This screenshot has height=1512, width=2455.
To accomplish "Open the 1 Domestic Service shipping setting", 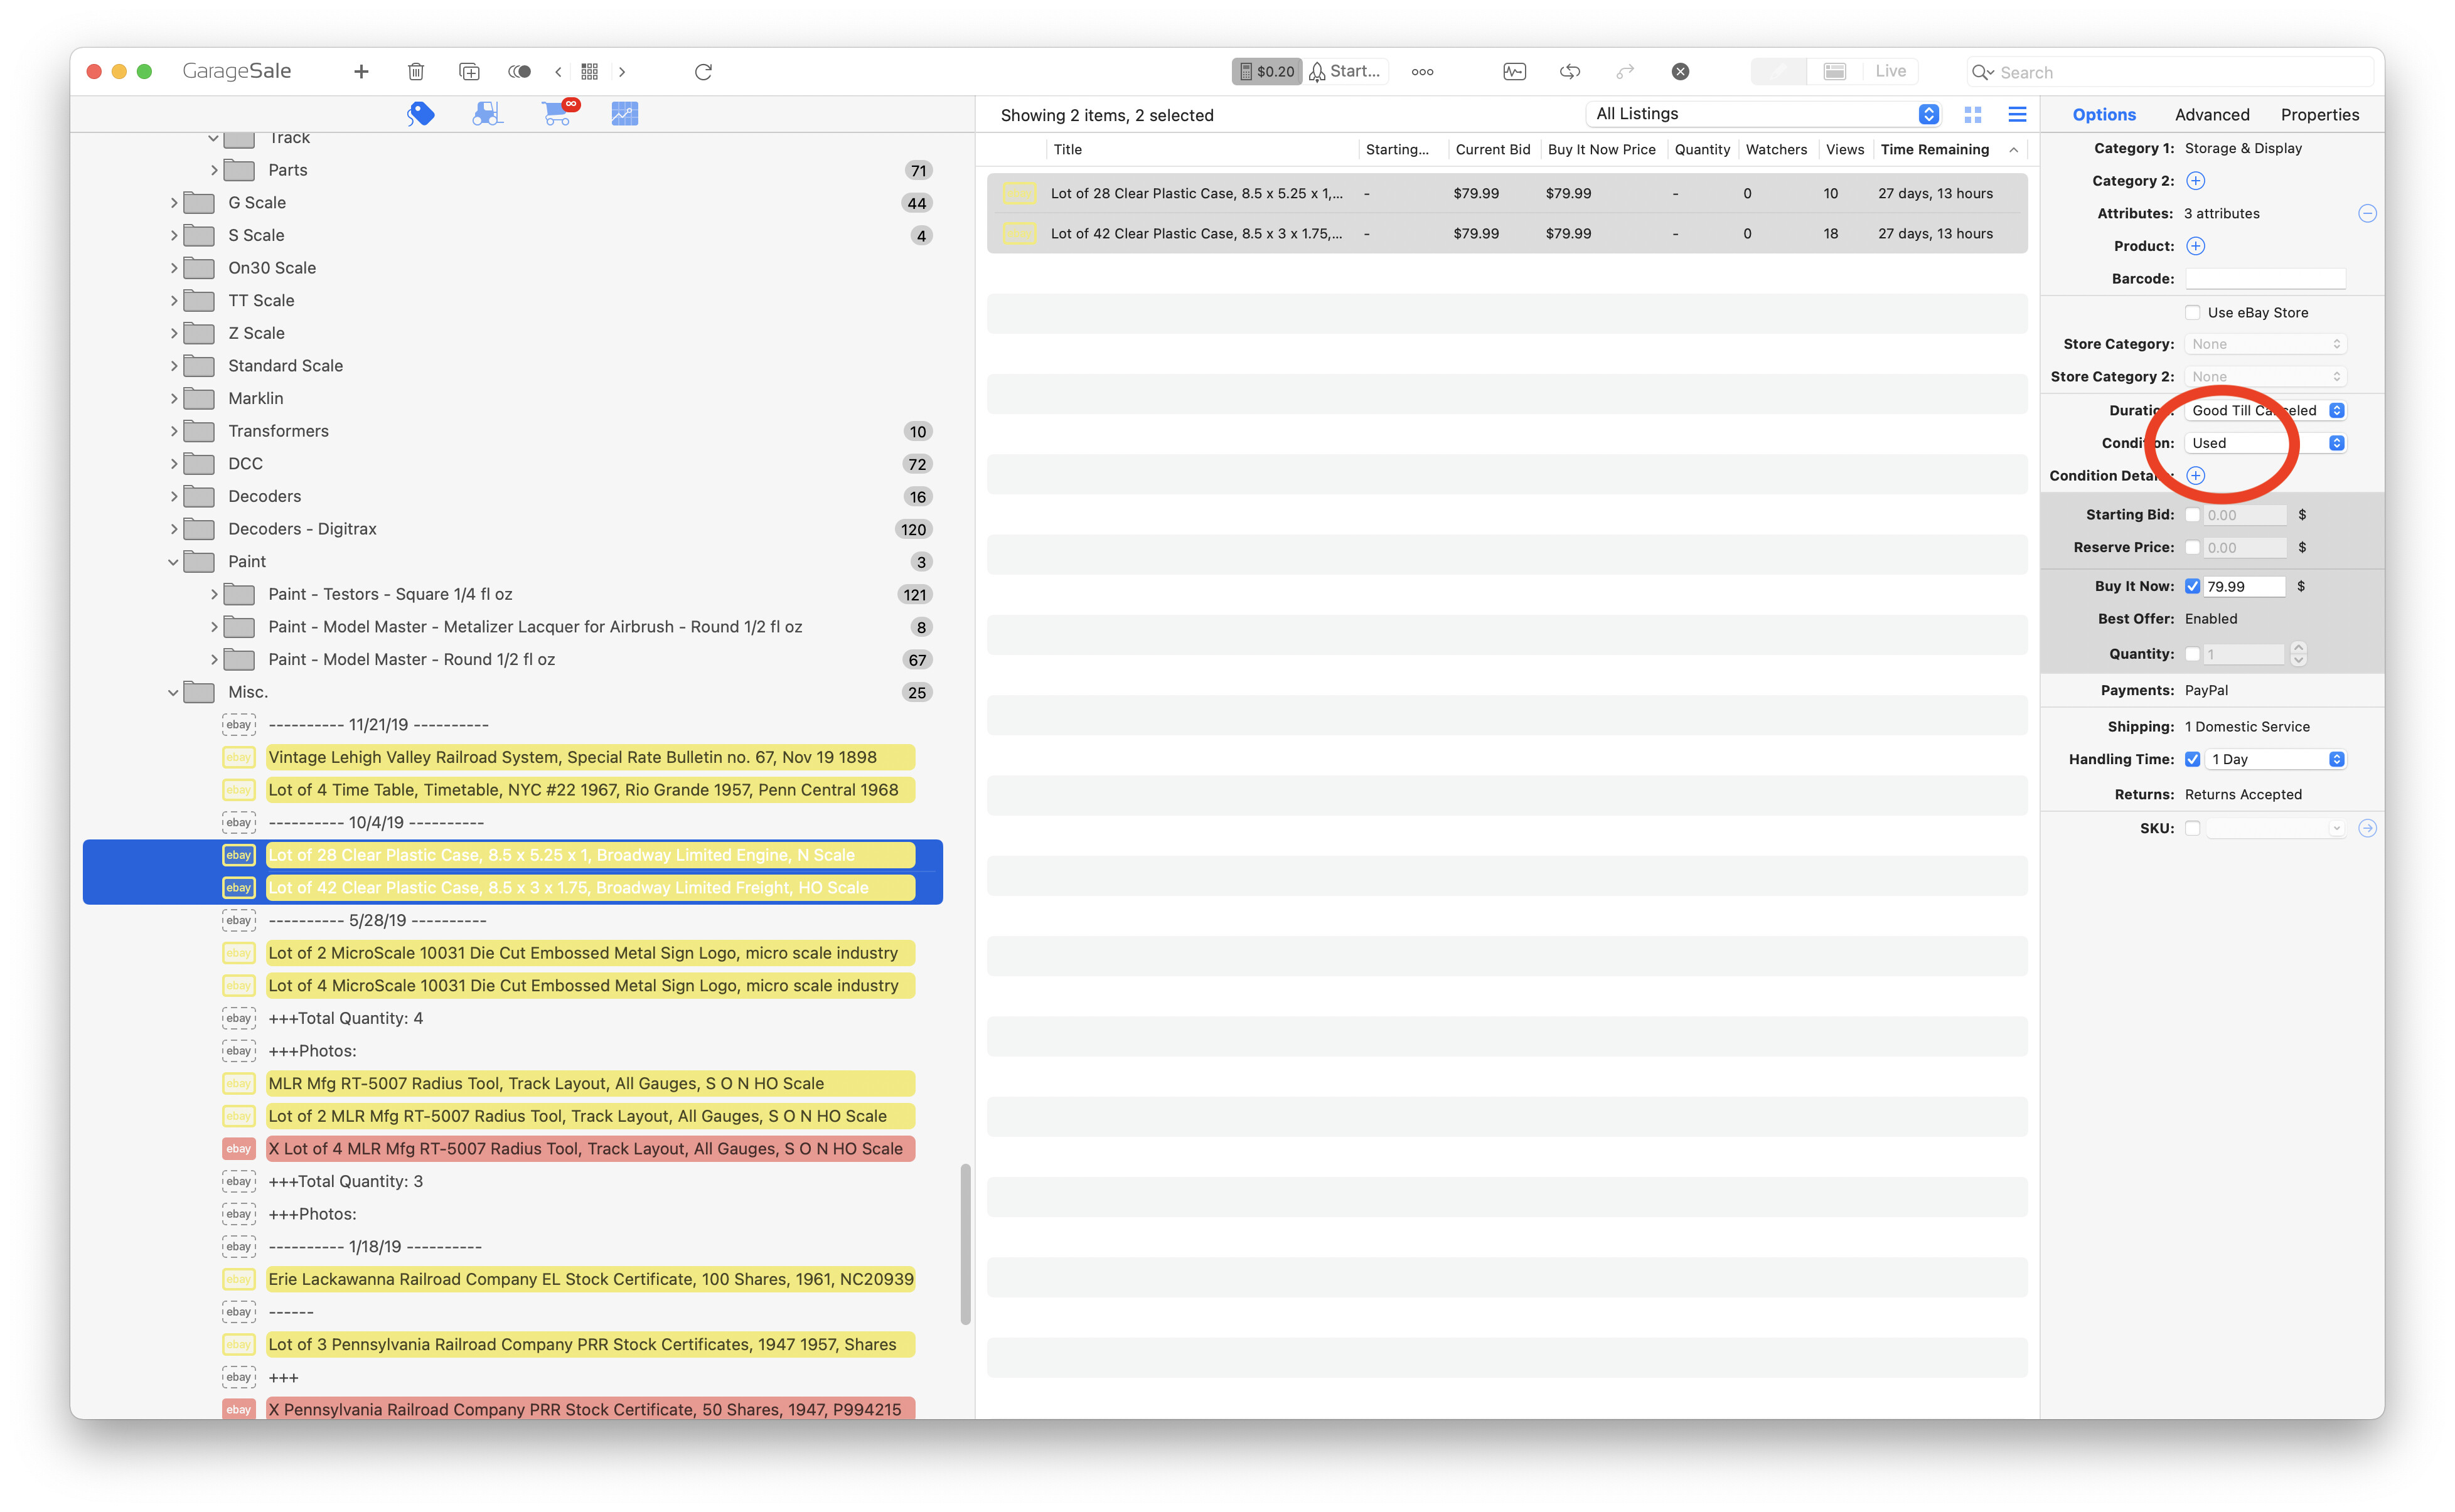I will (x=2246, y=727).
